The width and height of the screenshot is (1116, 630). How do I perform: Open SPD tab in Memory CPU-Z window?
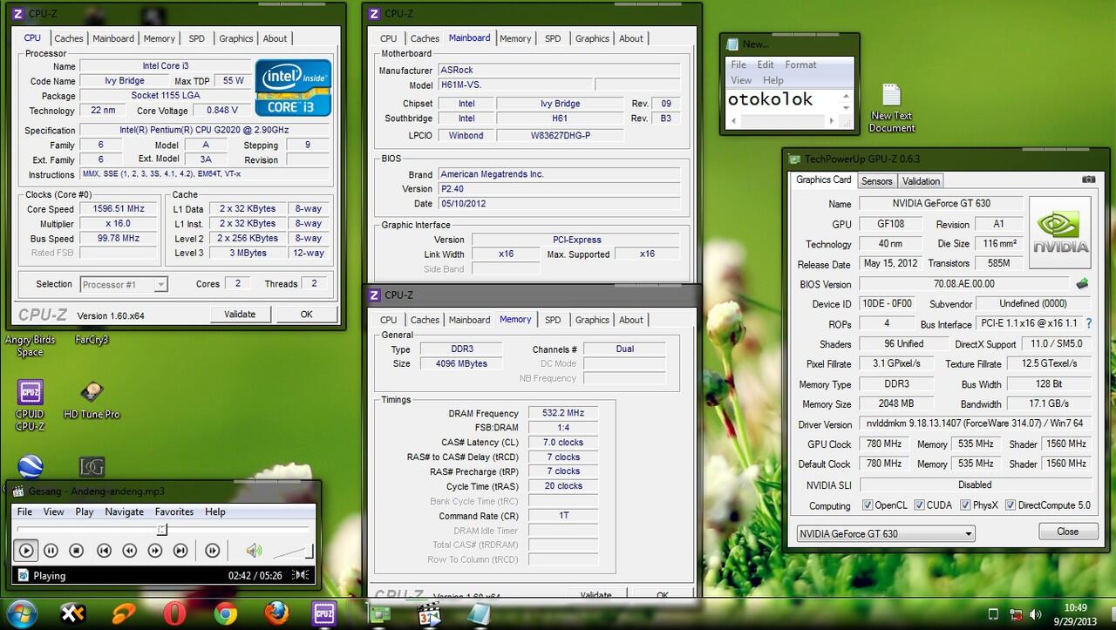553,320
